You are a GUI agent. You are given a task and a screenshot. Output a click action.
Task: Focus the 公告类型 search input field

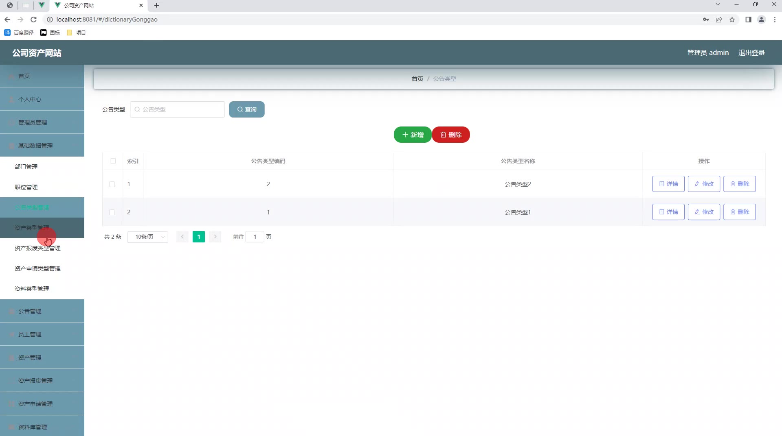(177, 109)
